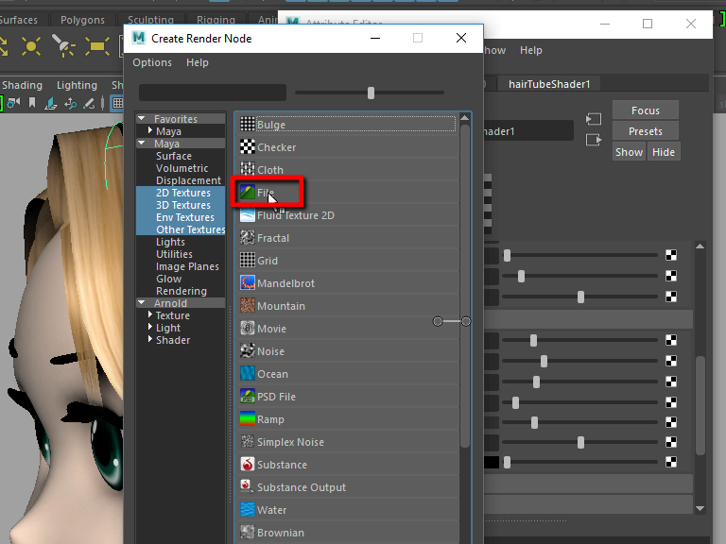Image resolution: width=726 pixels, height=544 pixels.
Task: Collapse the Favorites tree section
Action: pyautogui.click(x=142, y=118)
